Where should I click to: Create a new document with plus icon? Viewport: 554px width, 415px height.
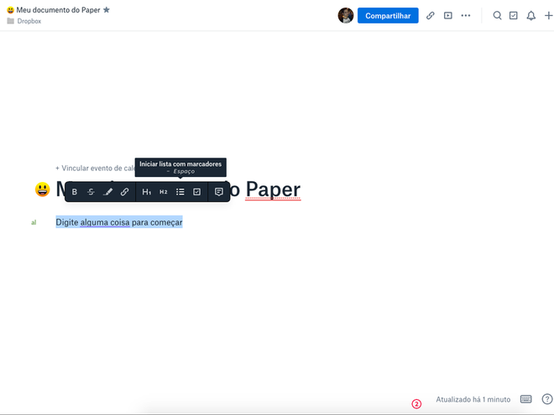549,16
